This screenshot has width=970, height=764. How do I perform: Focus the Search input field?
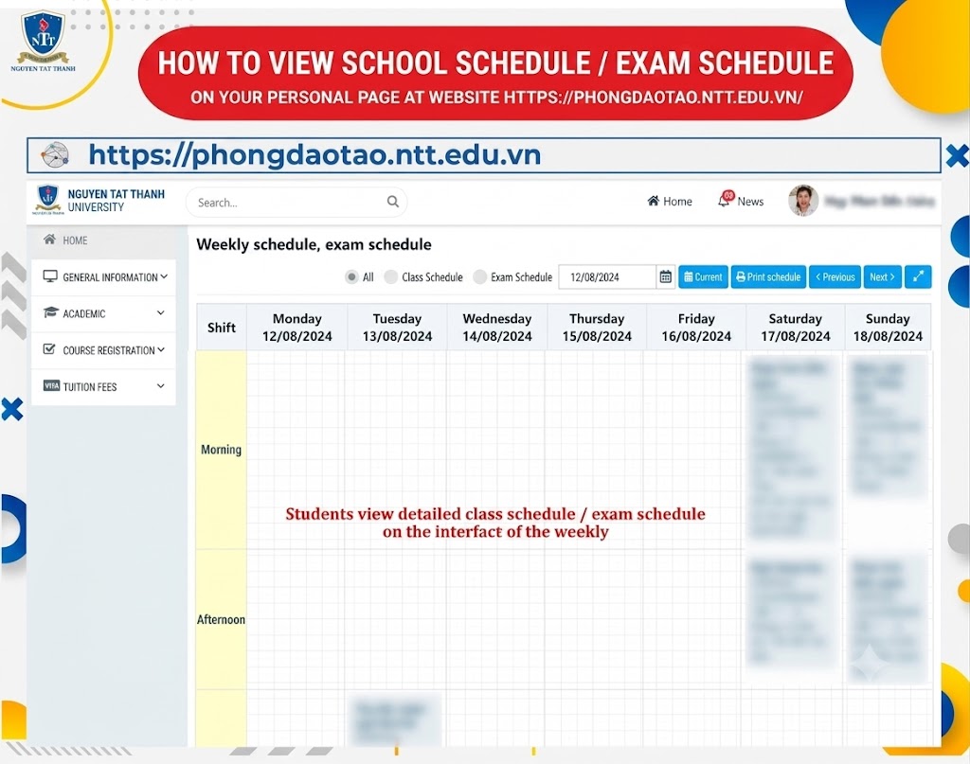(x=296, y=203)
